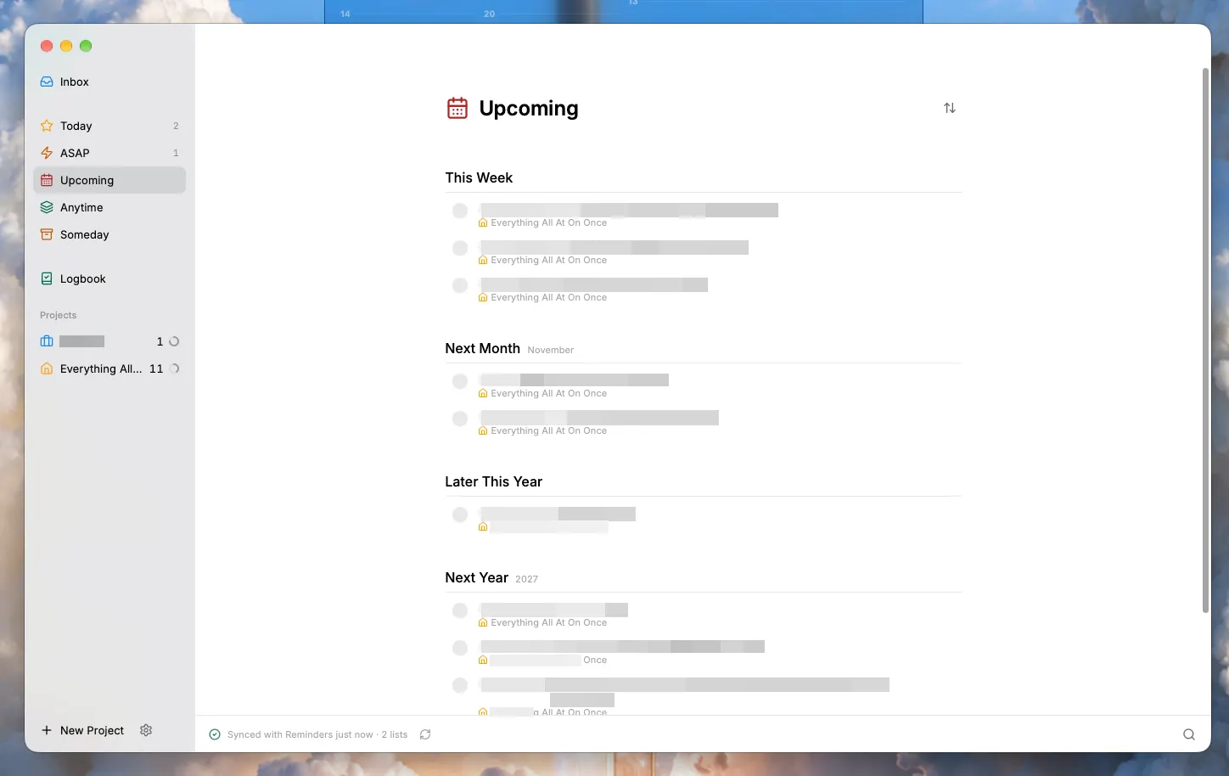This screenshot has width=1229, height=776.
Task: Click the progress ring beside Everything All...
Action: coord(174,368)
